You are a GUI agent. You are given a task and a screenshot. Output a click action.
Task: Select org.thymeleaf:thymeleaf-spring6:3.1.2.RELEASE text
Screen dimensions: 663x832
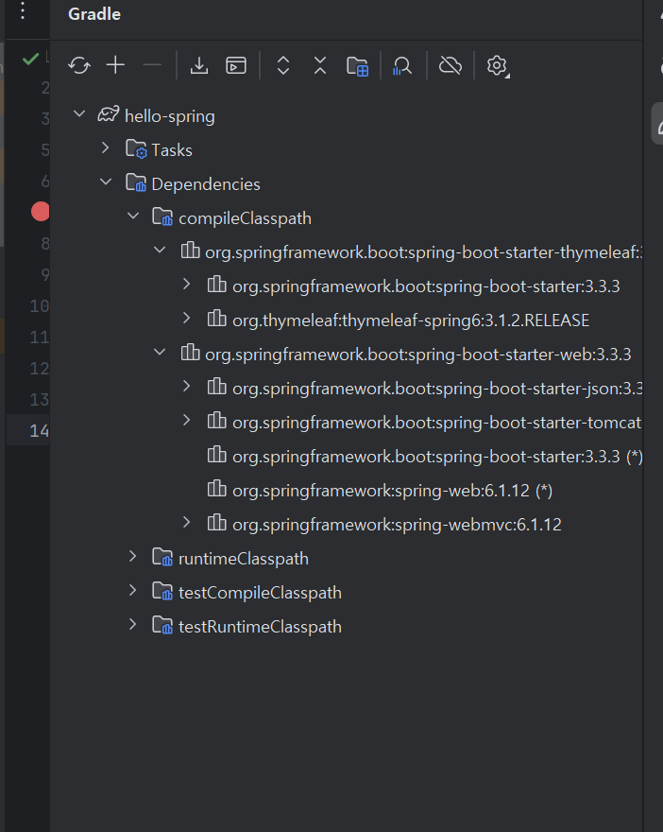411,320
